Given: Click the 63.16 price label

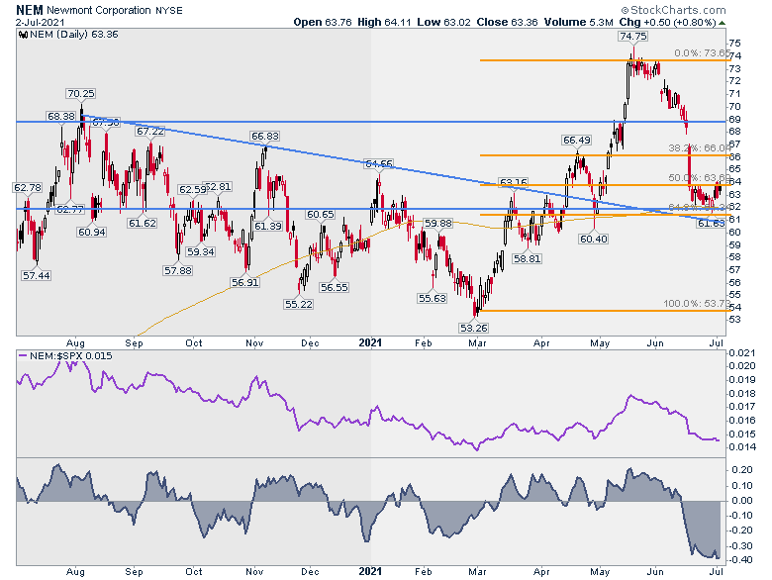Looking at the screenshot, I should point(513,183).
